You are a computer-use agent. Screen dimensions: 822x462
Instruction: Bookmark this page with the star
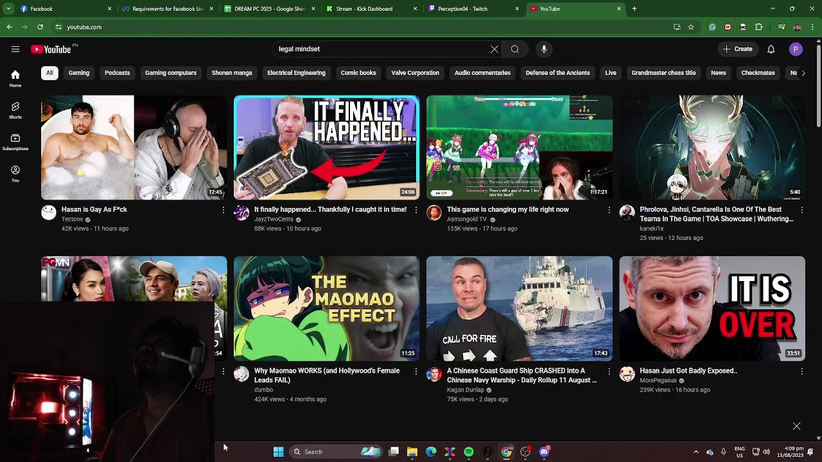pos(691,27)
